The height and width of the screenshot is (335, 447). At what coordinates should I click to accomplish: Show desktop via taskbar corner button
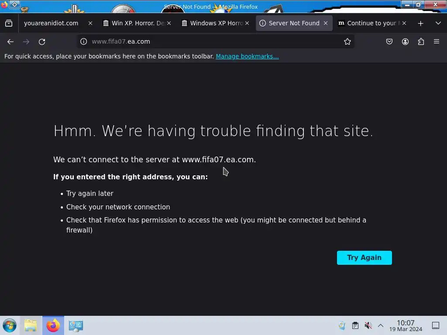[x=436, y=325]
